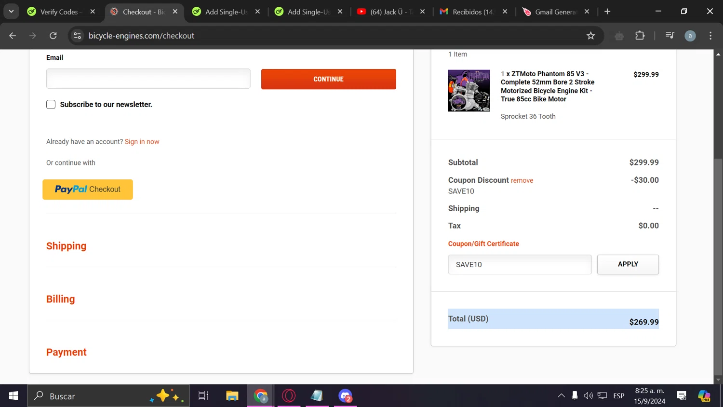Open Task View in the taskbar

pos(203,396)
